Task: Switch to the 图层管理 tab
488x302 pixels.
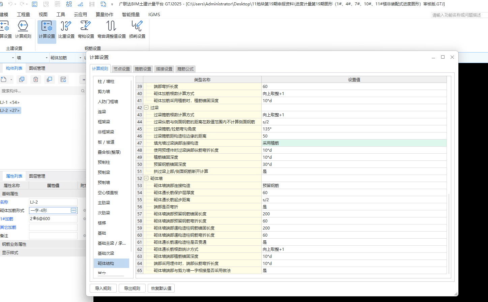Action: [x=37, y=176]
